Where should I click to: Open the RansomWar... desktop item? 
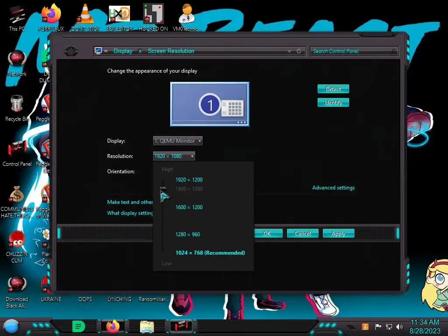coord(154,299)
